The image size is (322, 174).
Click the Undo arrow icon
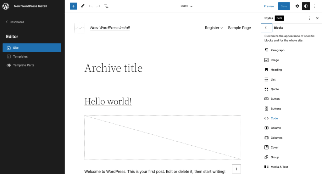(x=91, y=6)
